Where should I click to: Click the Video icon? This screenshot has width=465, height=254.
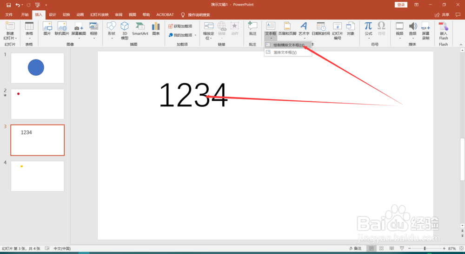pyautogui.click(x=399, y=26)
